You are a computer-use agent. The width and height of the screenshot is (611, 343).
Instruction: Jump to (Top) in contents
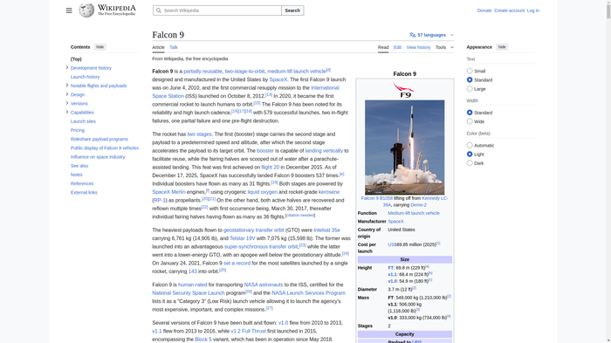76,59
